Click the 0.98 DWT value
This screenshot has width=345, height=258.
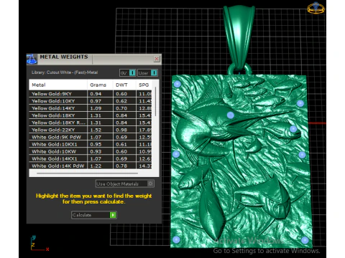coord(121,130)
